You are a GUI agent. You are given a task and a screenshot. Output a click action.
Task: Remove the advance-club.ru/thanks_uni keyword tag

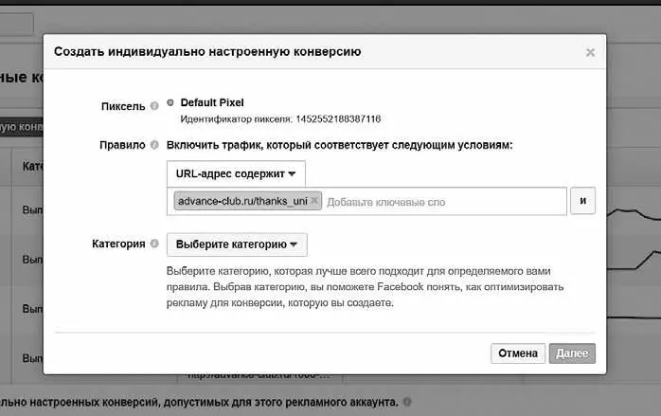(x=314, y=201)
